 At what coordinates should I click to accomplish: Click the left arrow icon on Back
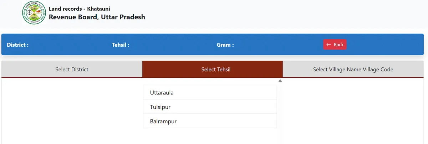click(x=328, y=45)
